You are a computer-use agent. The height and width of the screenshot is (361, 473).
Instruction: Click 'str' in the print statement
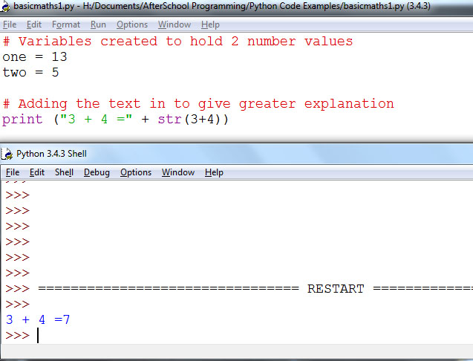point(169,120)
